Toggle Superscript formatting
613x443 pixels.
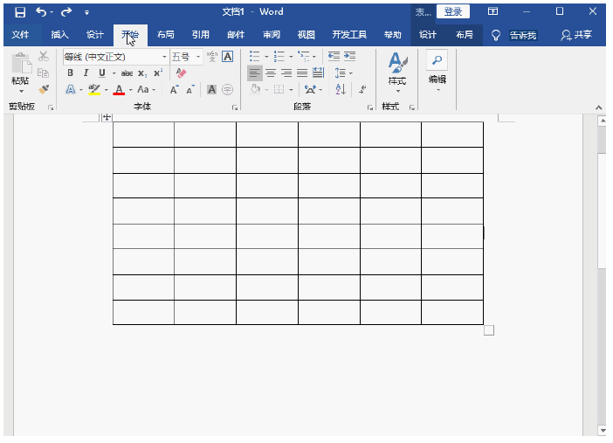(158, 73)
